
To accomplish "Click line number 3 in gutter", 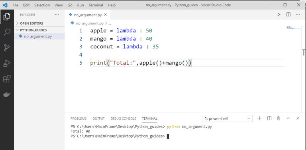I will [80, 47].
